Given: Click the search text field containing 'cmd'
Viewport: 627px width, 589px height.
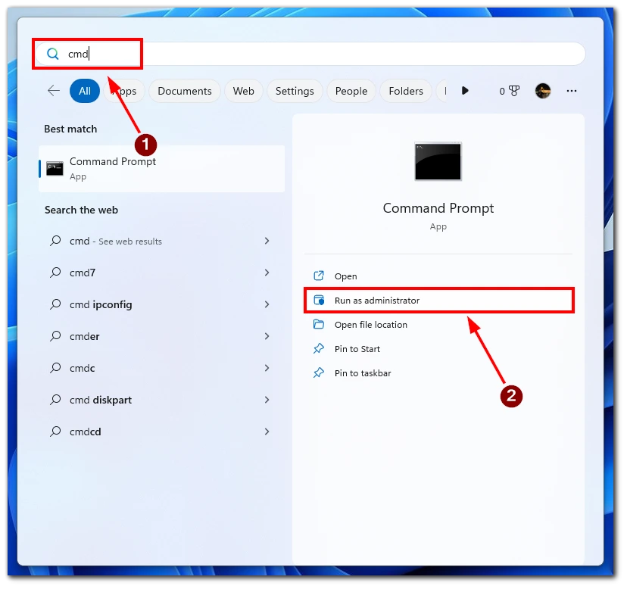Looking at the screenshot, I should pos(310,54).
